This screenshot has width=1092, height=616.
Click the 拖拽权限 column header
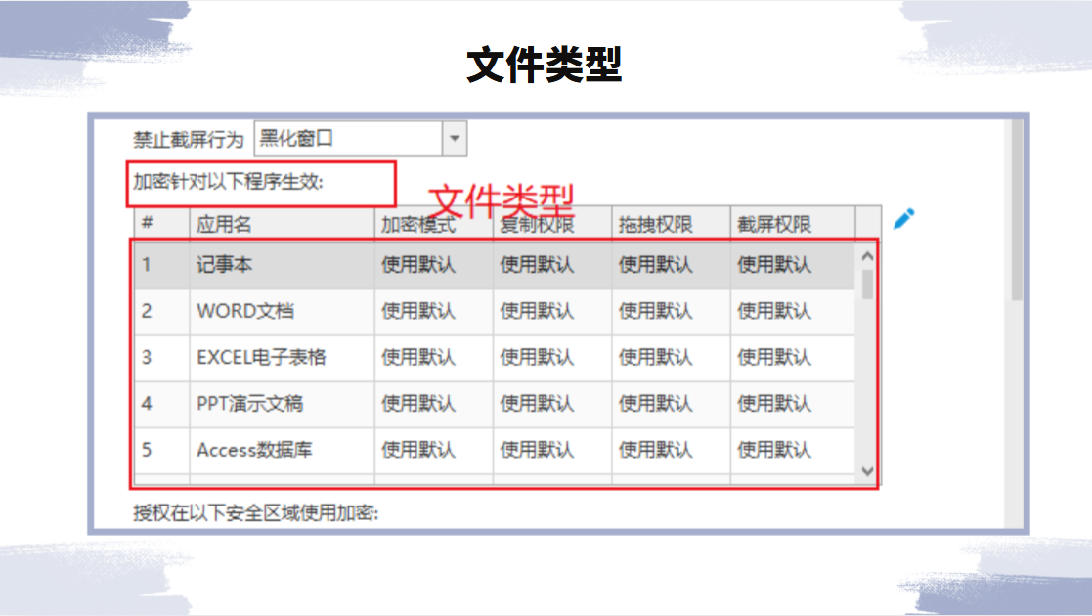click(x=672, y=224)
